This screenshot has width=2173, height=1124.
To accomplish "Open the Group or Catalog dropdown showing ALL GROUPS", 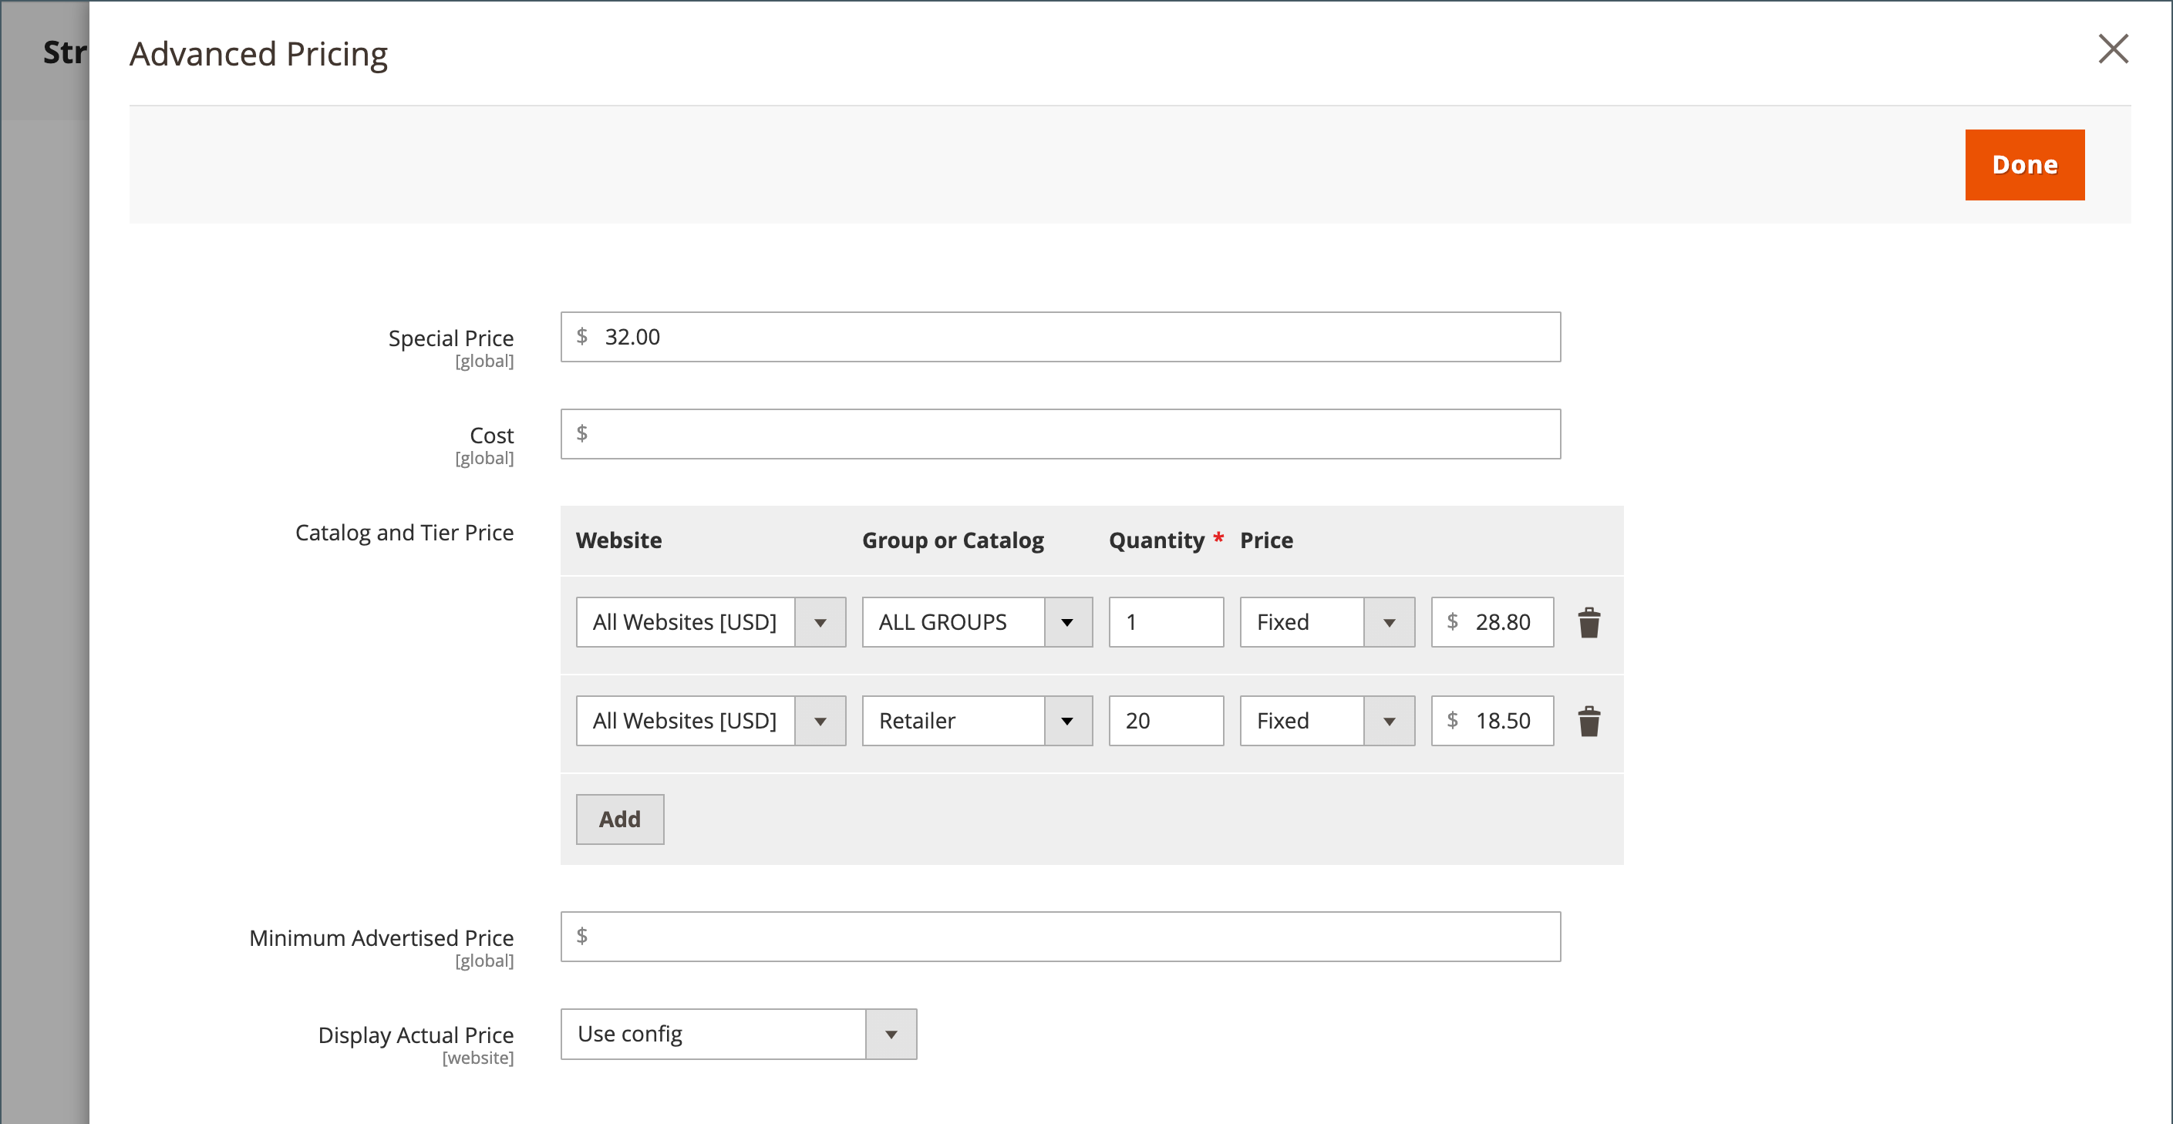I will coord(1068,622).
